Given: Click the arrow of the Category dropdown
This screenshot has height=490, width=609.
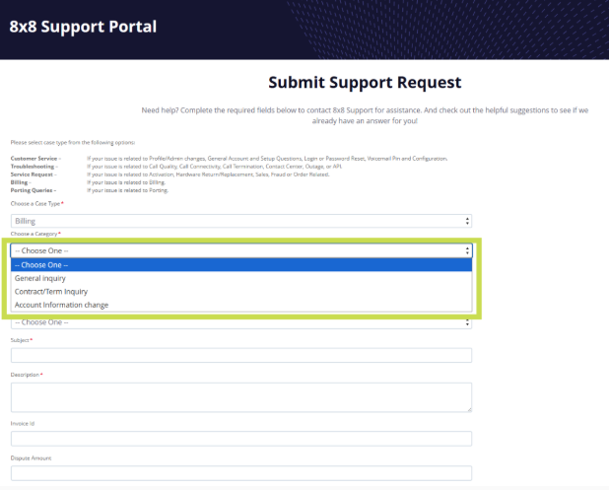Looking at the screenshot, I should (467, 250).
